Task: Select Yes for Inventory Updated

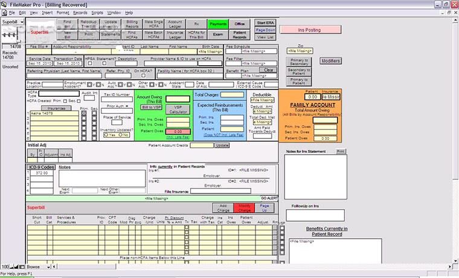Action: pos(107,135)
